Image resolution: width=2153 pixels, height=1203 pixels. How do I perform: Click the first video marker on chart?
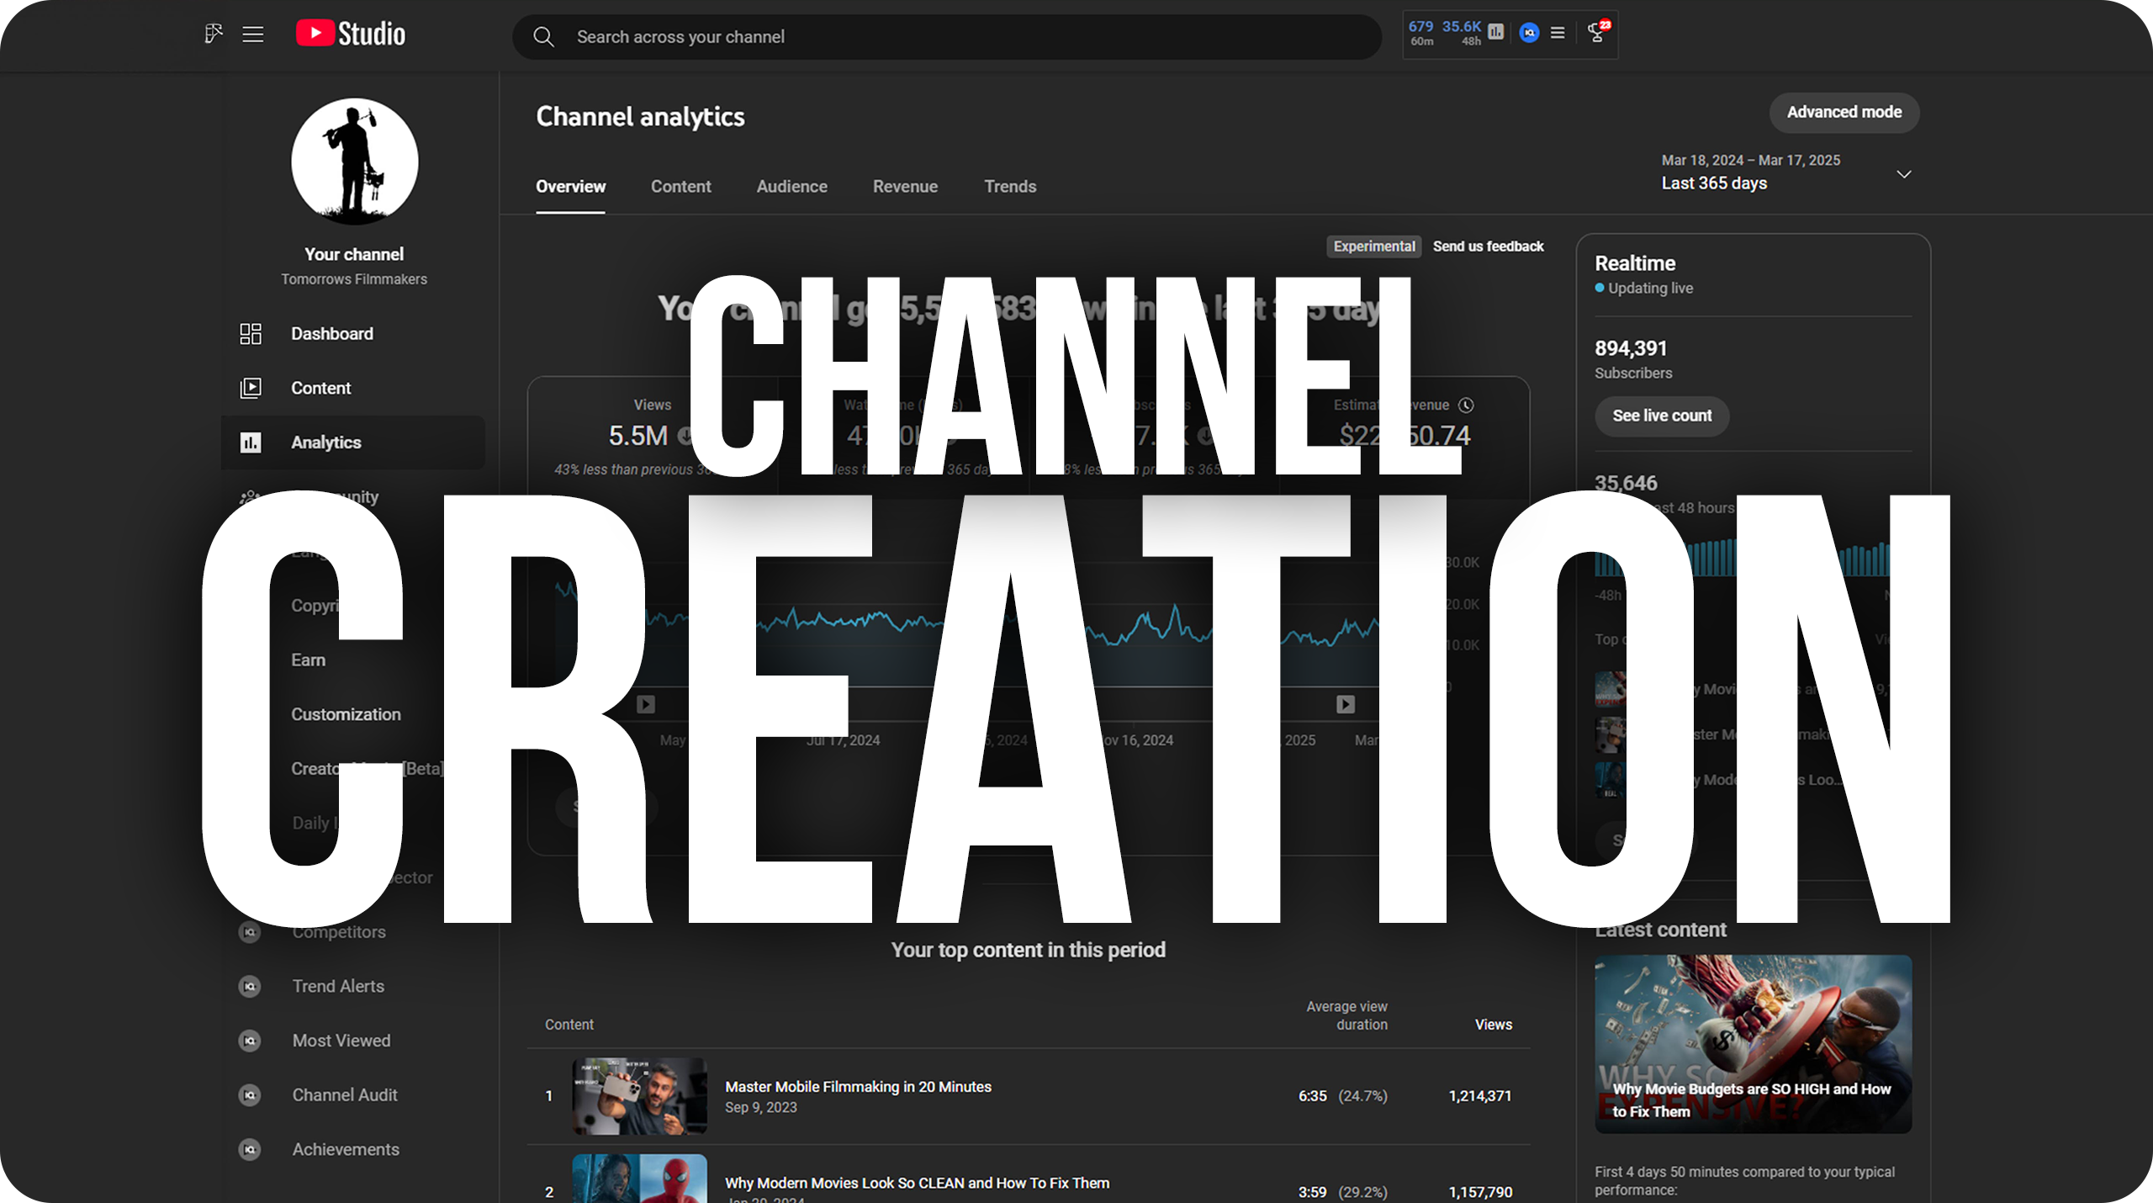tap(646, 704)
